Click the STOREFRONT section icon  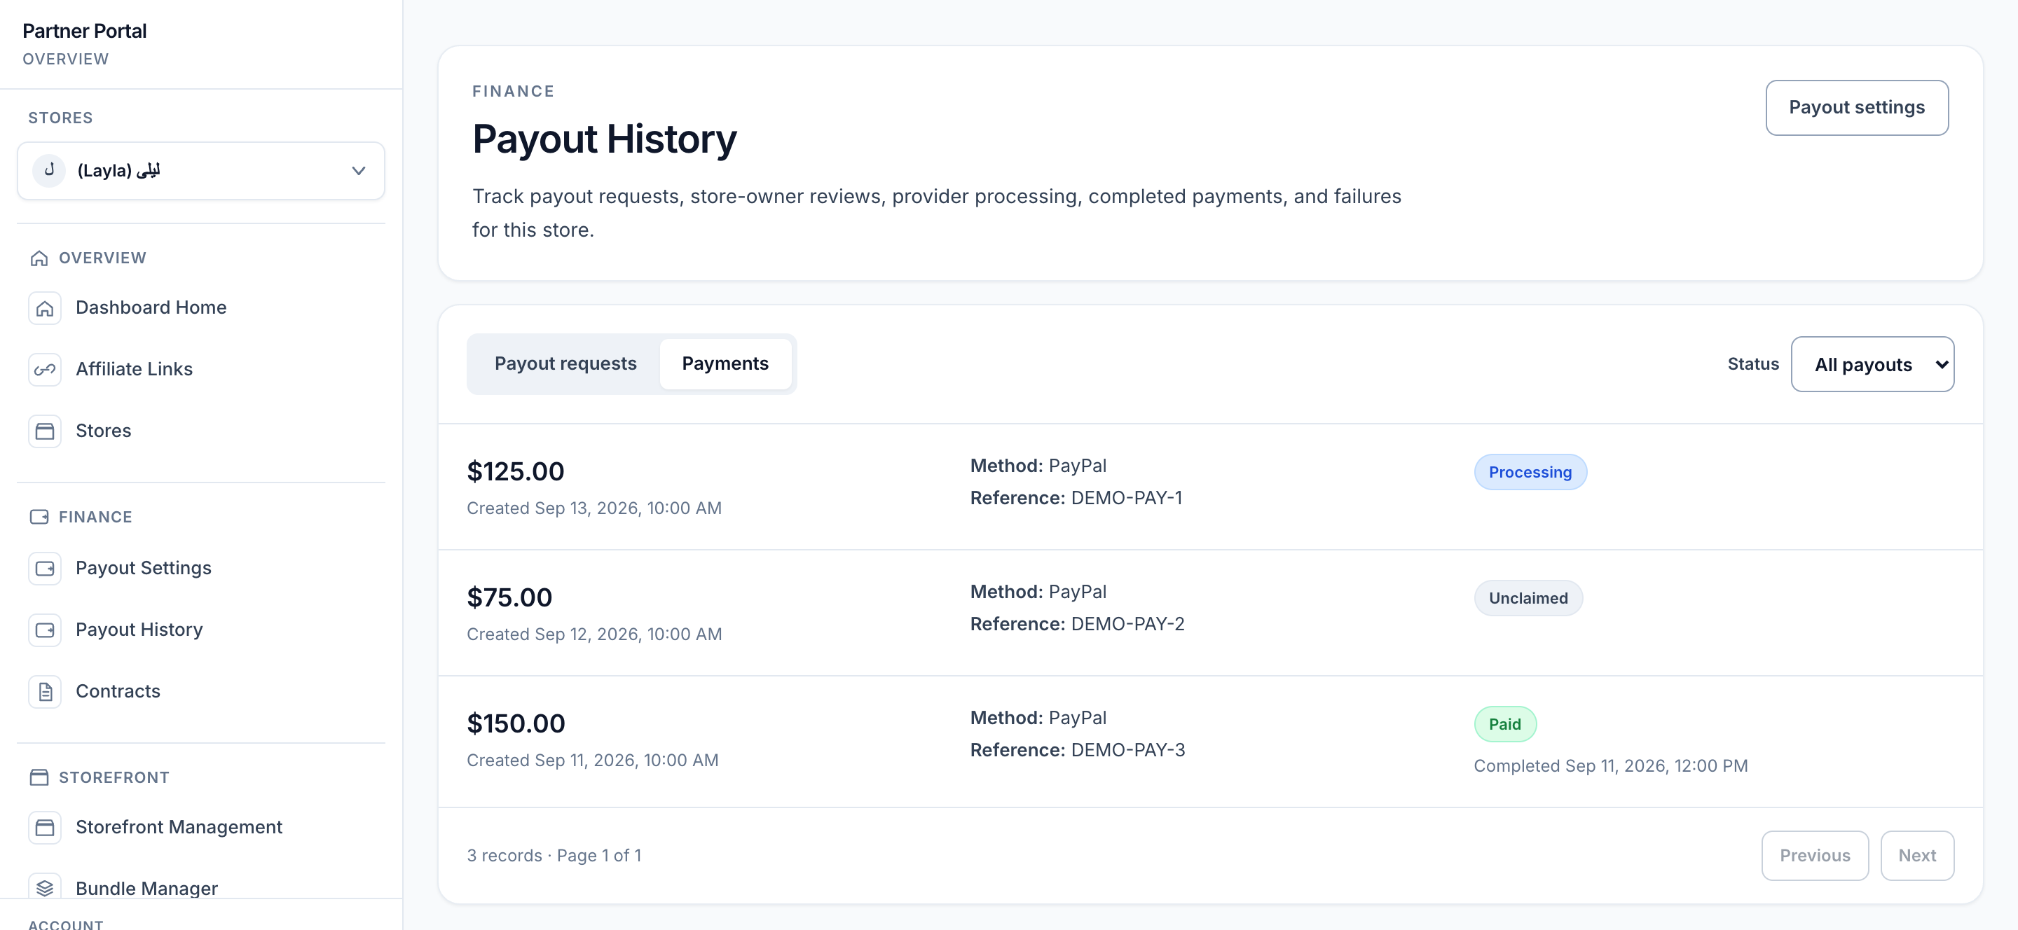39,777
